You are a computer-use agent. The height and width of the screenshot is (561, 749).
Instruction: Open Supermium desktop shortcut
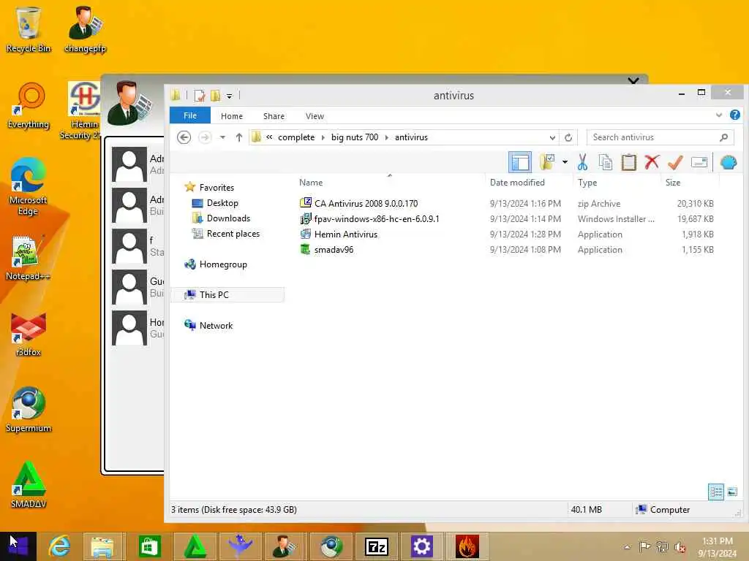click(29, 409)
